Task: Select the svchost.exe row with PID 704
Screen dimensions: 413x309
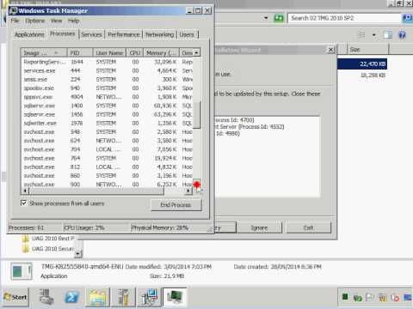Action: point(107,149)
